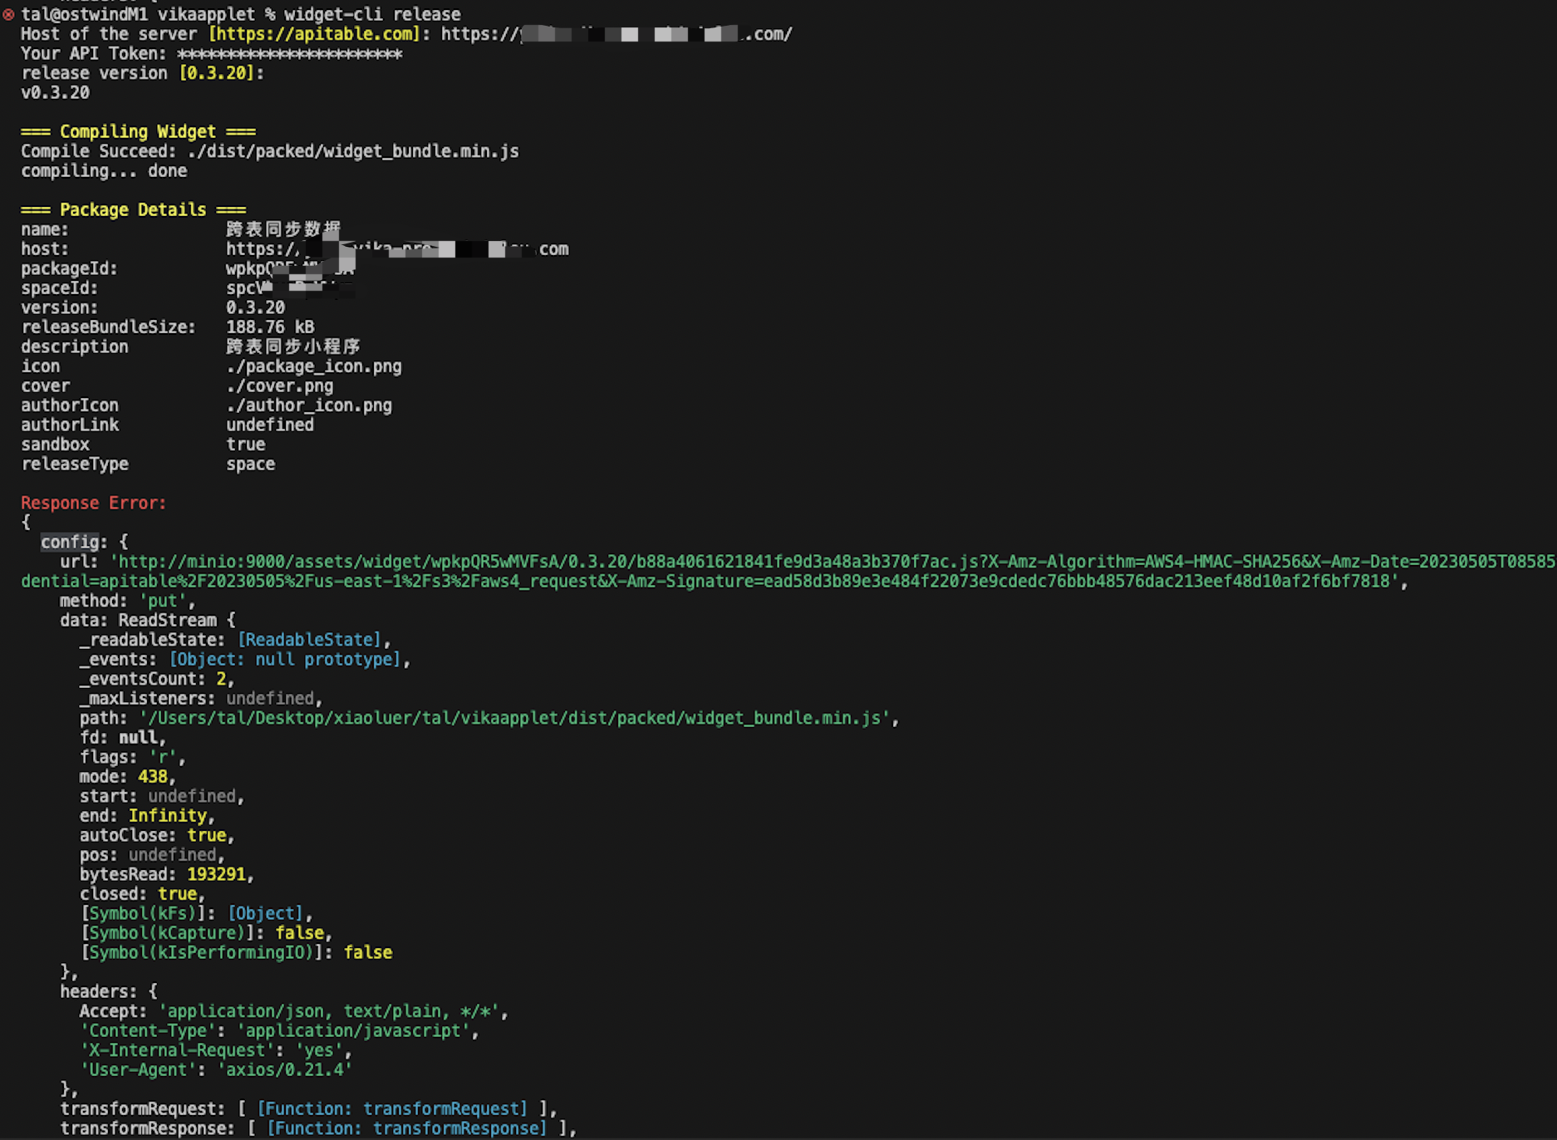Click the 'Package Details' section heading
This screenshot has height=1140, width=1557.
[x=133, y=210]
